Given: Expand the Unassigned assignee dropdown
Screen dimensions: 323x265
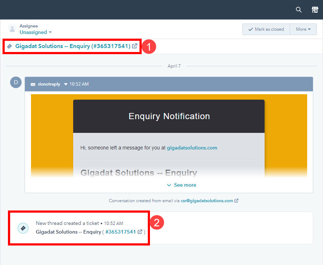Looking at the screenshot, I should [x=36, y=32].
